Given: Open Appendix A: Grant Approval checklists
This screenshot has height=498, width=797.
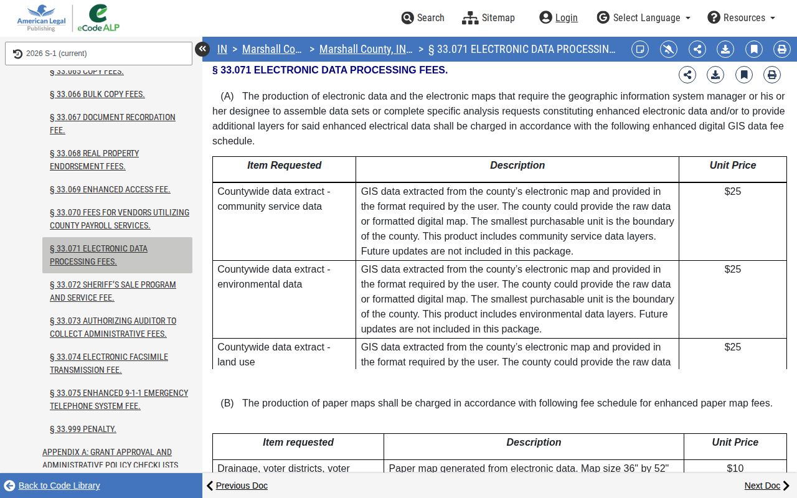Looking at the screenshot, I should 110,459.
